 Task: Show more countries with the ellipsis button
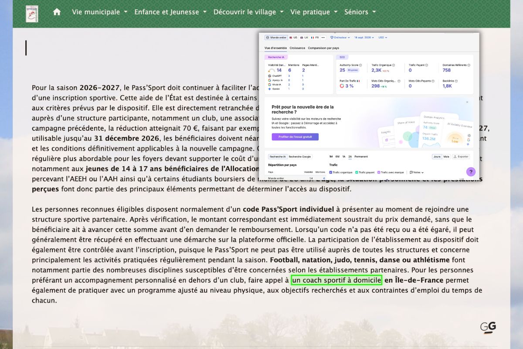(x=324, y=38)
